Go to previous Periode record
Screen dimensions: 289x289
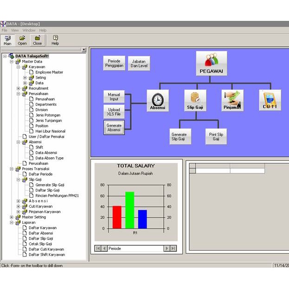click(x=104, y=249)
